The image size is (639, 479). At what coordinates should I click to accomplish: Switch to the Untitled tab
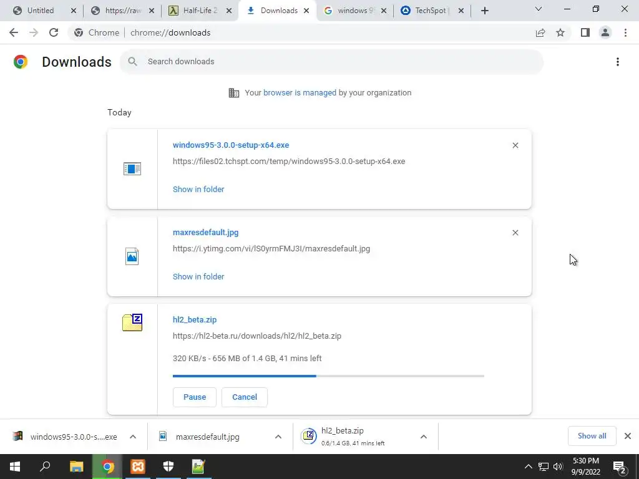(x=41, y=11)
